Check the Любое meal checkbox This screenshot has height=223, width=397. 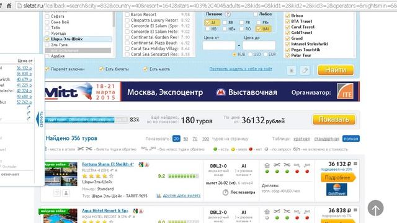(x=255, y=14)
